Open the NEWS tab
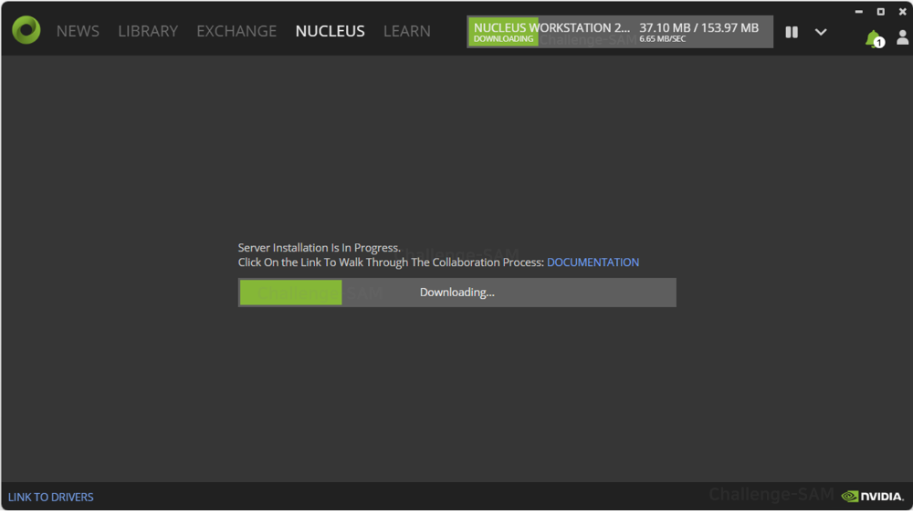 click(x=78, y=31)
